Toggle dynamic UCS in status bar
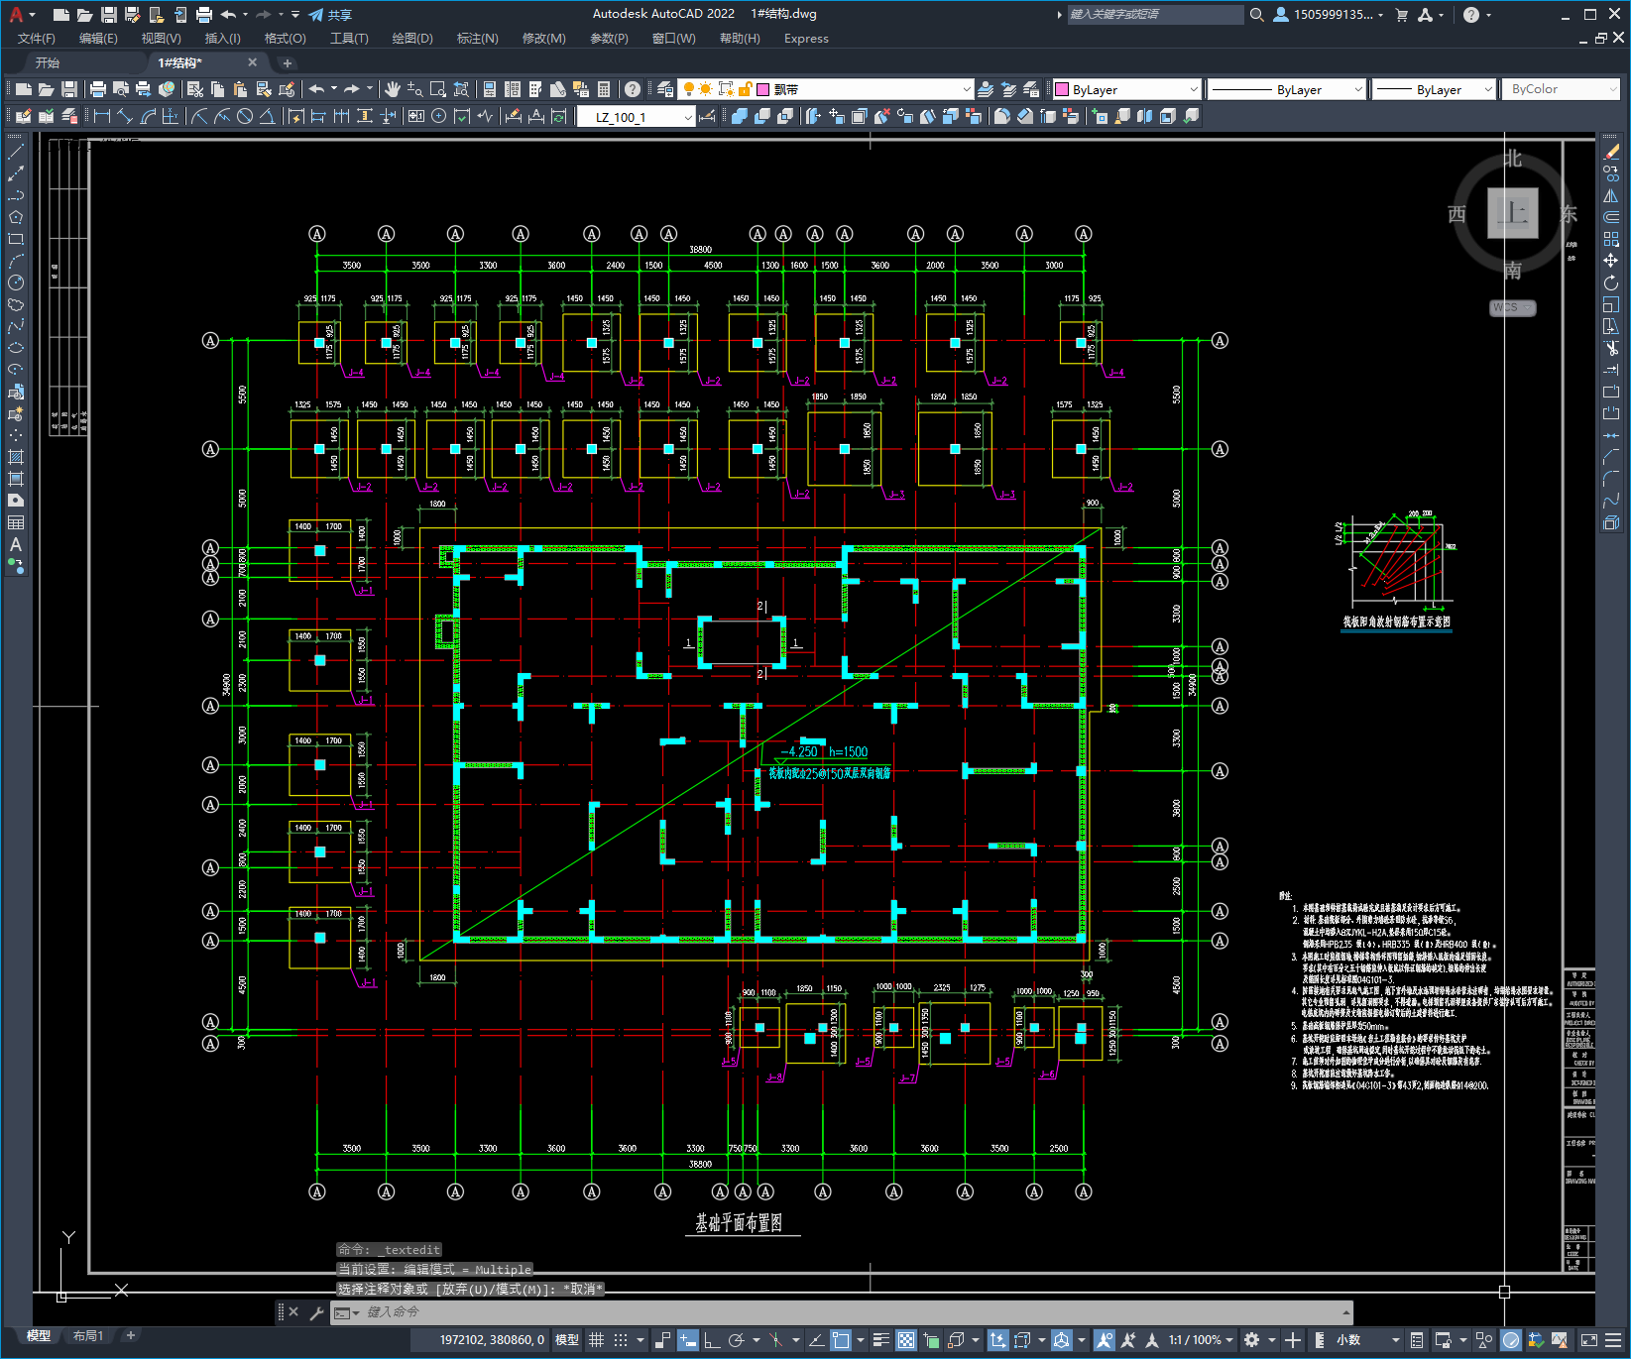 click(997, 1340)
